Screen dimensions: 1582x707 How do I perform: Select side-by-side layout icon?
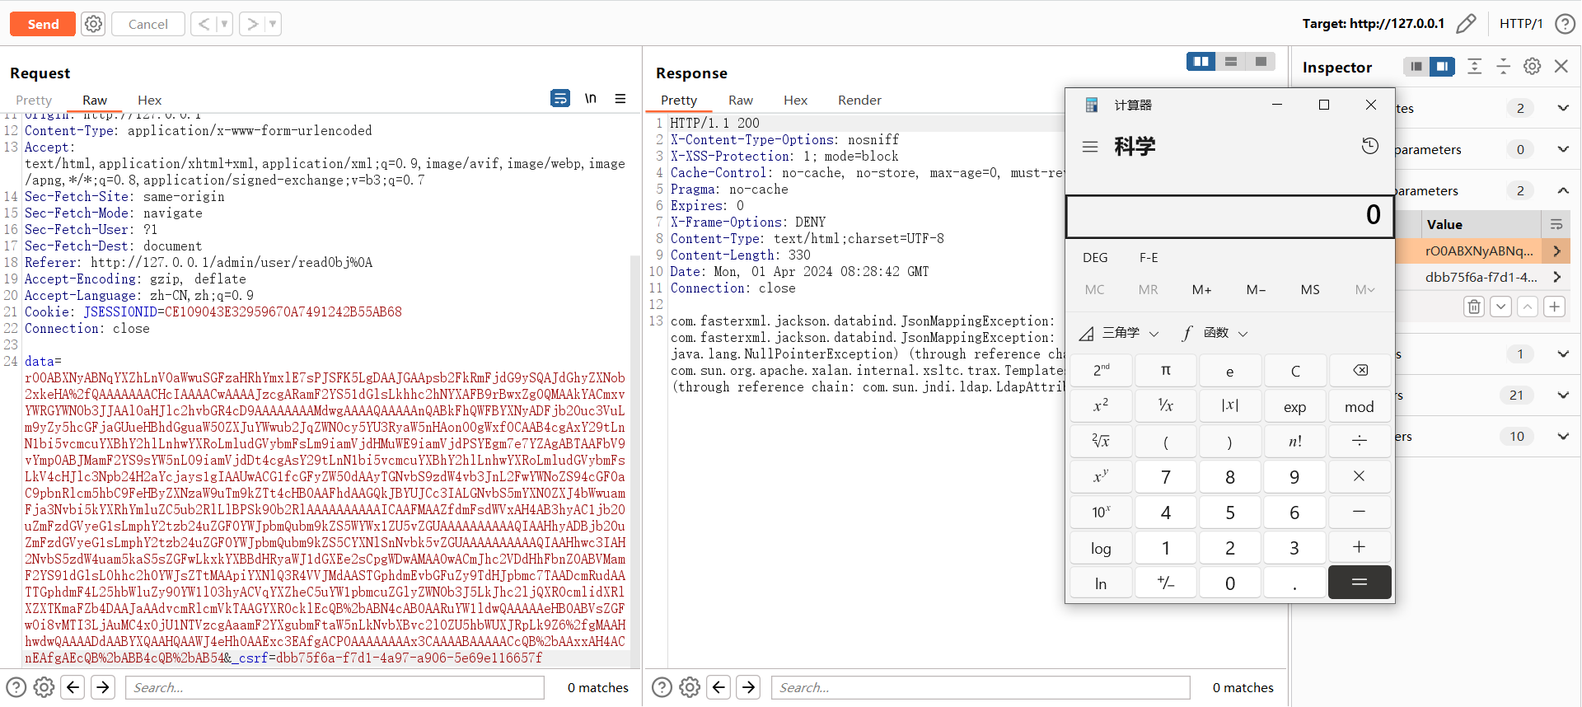[1201, 61]
